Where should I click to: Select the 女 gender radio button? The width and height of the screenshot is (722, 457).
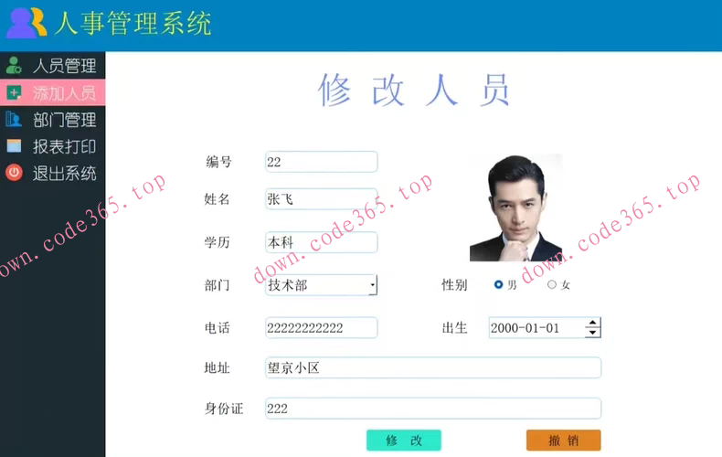point(552,284)
